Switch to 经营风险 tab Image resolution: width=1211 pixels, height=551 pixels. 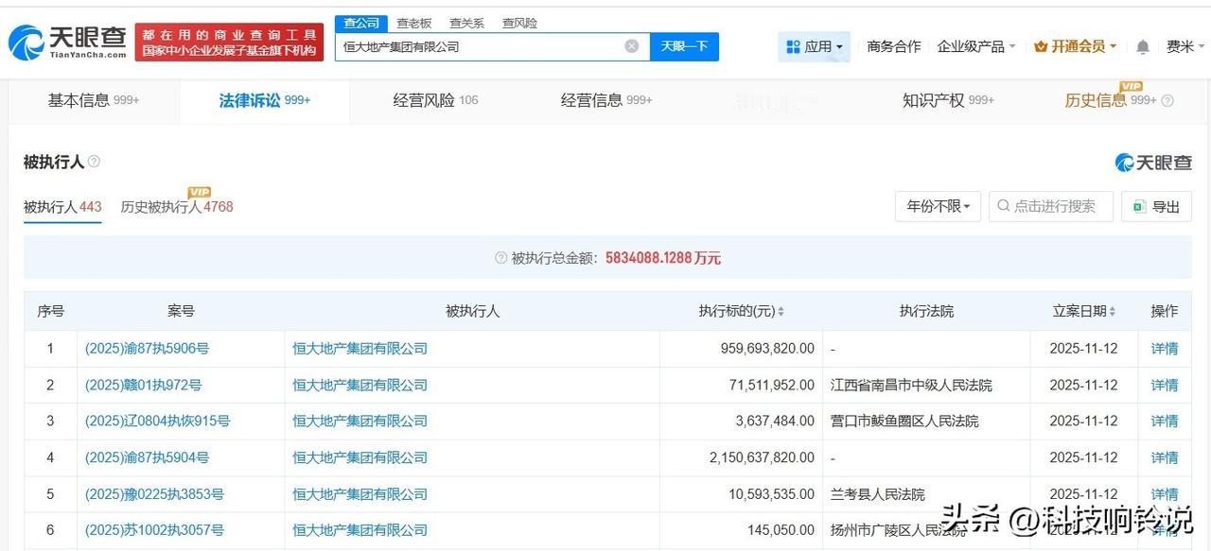(x=435, y=100)
